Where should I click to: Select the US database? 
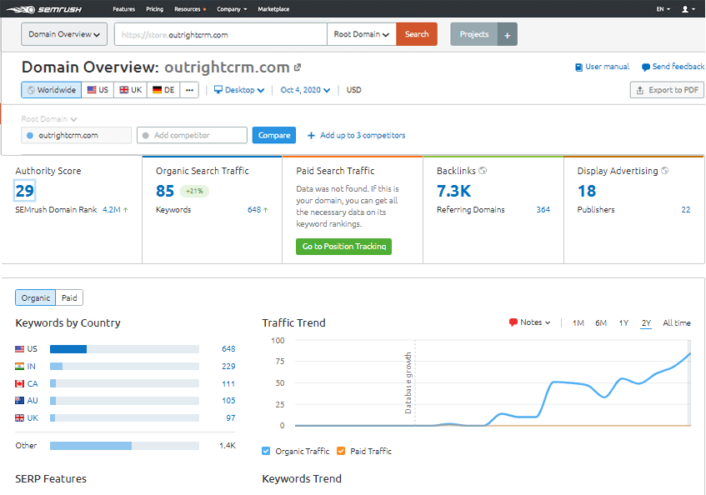point(98,90)
